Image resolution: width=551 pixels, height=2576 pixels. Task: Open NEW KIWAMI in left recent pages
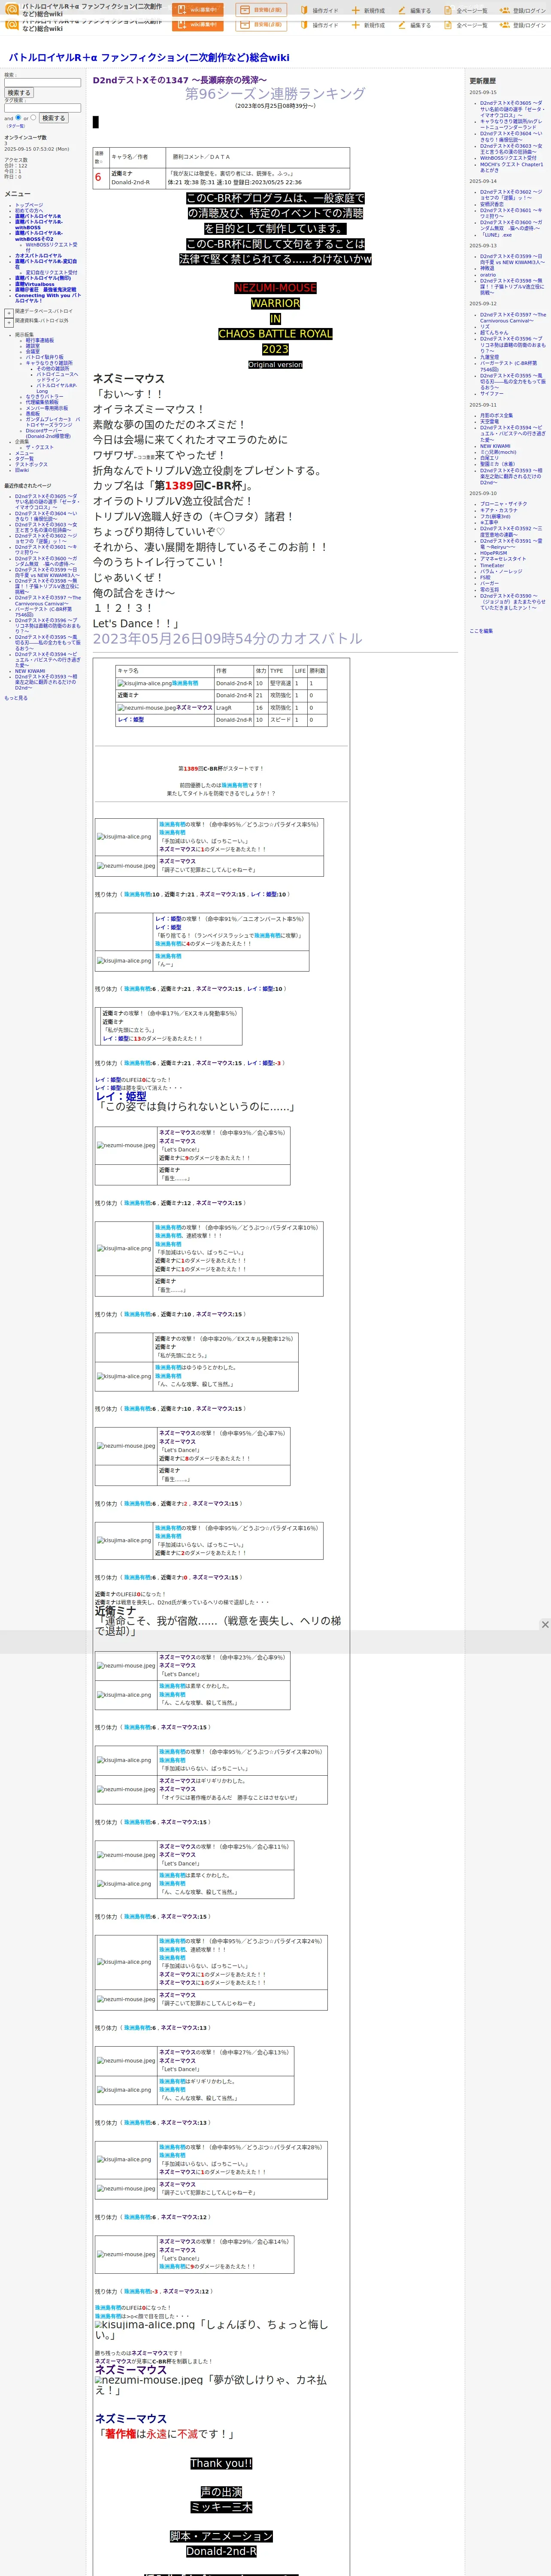click(x=30, y=671)
